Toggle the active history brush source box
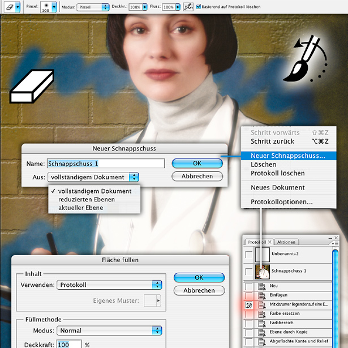348x348 pixels. click(249, 305)
